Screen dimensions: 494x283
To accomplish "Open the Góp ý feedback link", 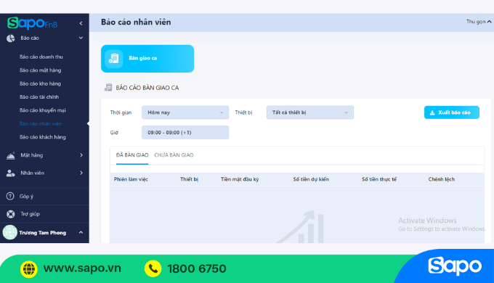I will pos(26,197).
